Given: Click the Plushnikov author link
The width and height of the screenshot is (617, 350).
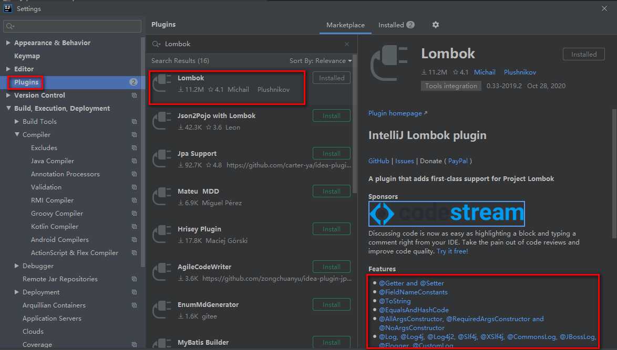Looking at the screenshot, I should tap(520, 72).
